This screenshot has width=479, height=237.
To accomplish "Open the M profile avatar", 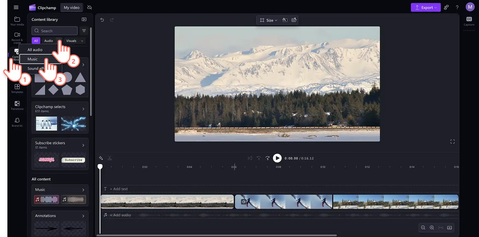I will [470, 7].
